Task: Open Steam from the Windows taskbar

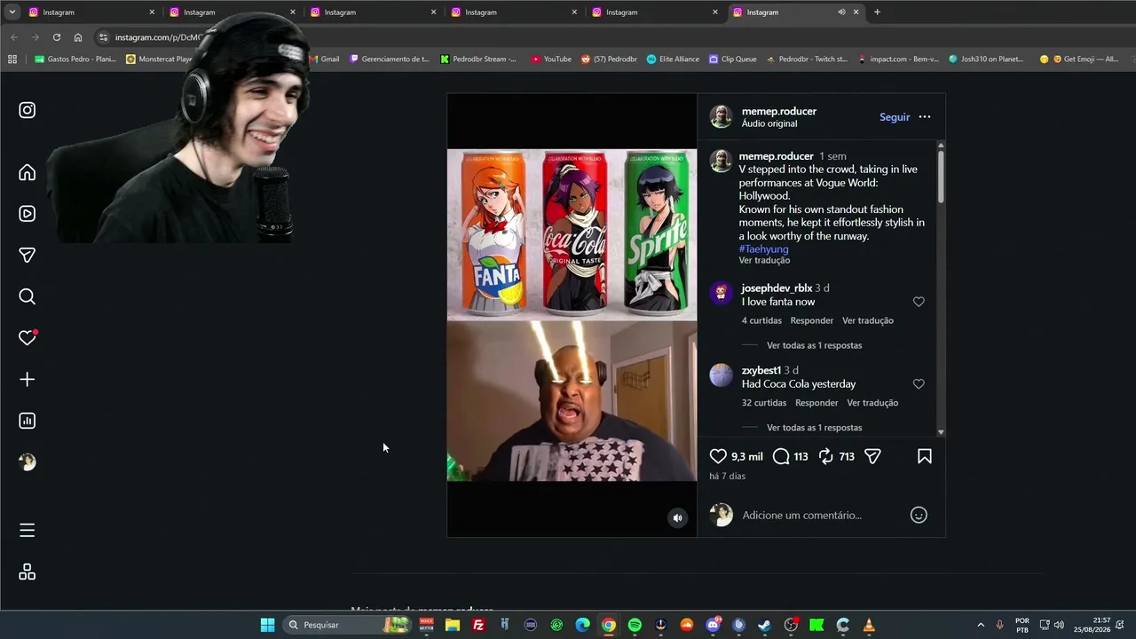Action: coord(764,625)
